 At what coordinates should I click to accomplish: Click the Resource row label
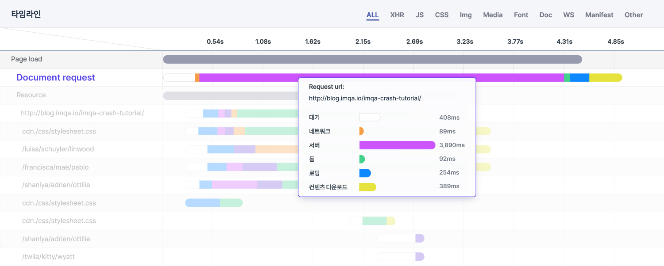pos(31,95)
